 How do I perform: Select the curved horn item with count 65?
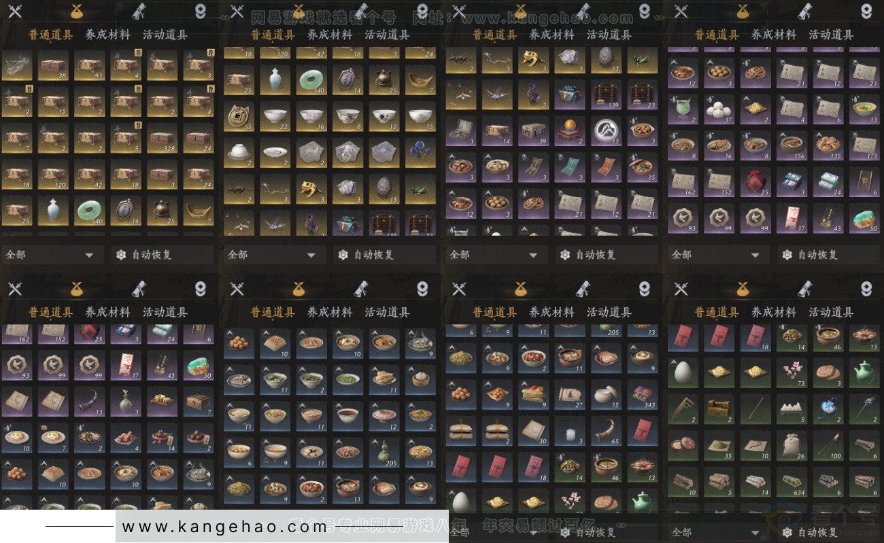[606, 430]
